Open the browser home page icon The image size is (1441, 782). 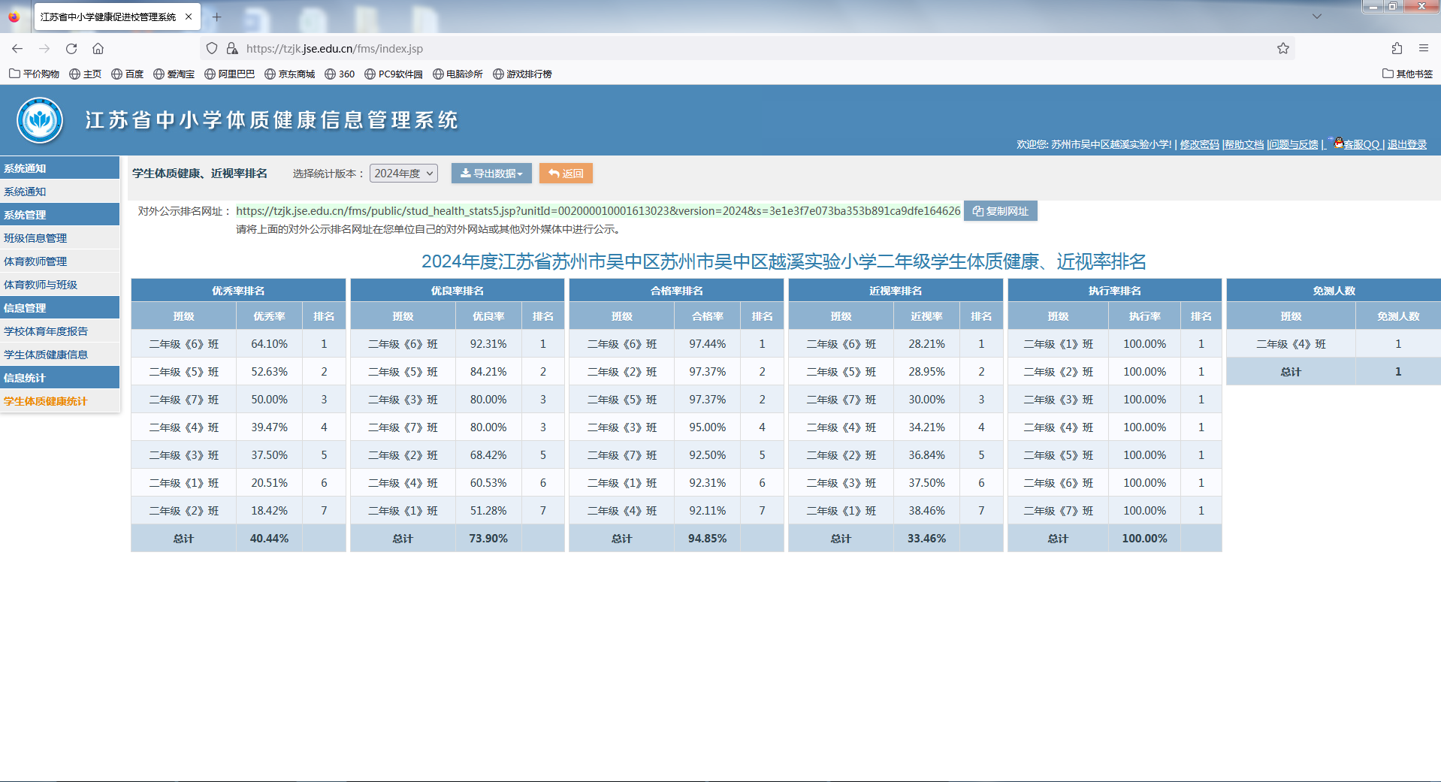point(98,48)
